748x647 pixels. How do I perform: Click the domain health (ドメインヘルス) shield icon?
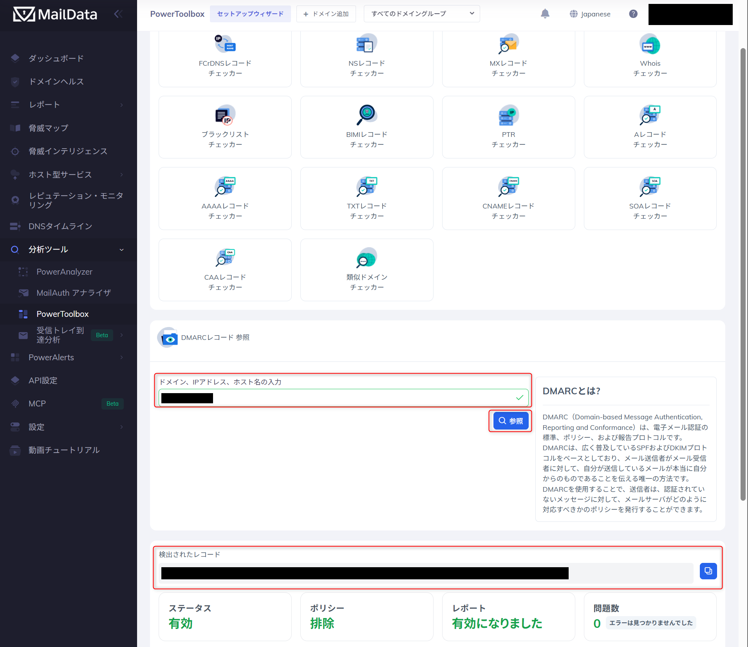click(x=15, y=82)
